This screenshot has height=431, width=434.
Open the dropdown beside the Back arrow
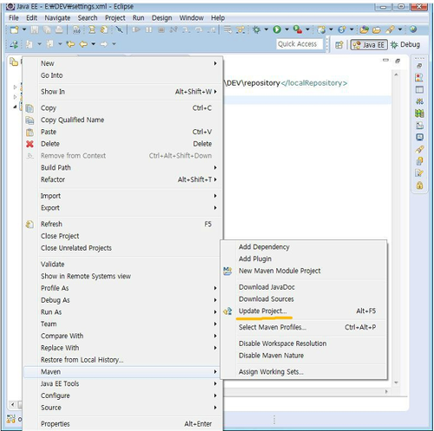point(93,44)
